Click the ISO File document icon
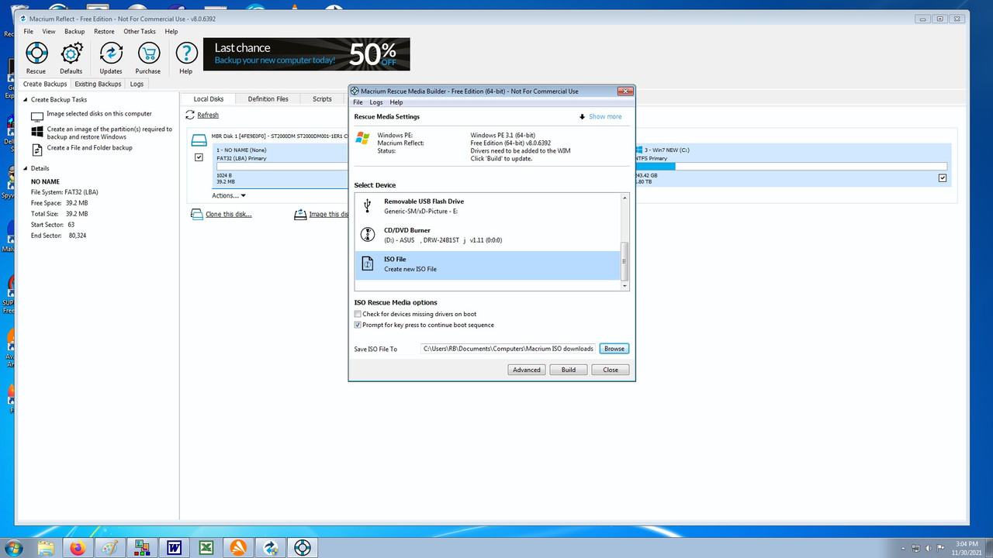The image size is (993, 558). tap(368, 263)
